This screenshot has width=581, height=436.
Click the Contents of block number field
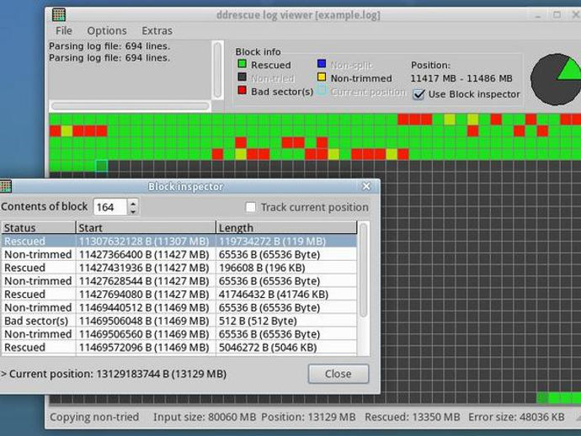pos(110,207)
